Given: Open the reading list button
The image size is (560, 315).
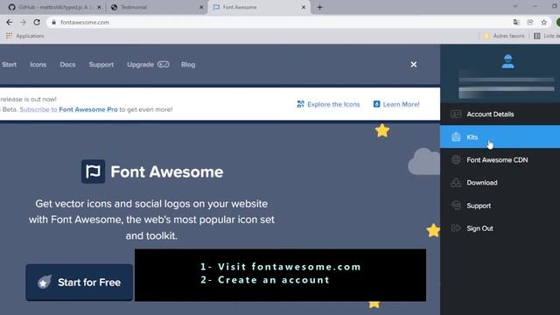Looking at the screenshot, I should 546,36.
